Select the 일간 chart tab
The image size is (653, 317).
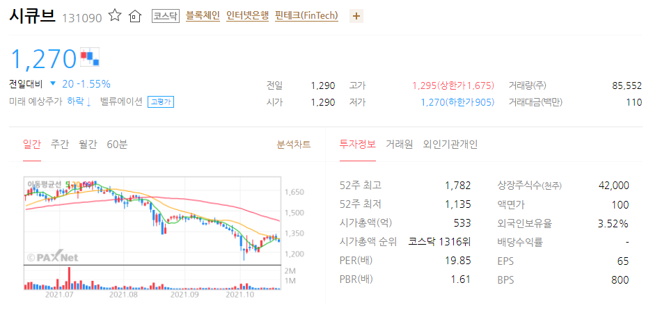pos(32,145)
